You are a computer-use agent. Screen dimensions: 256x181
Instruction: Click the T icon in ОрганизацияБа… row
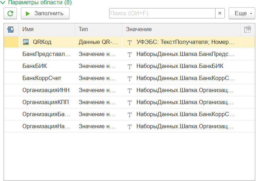[x=129, y=115]
